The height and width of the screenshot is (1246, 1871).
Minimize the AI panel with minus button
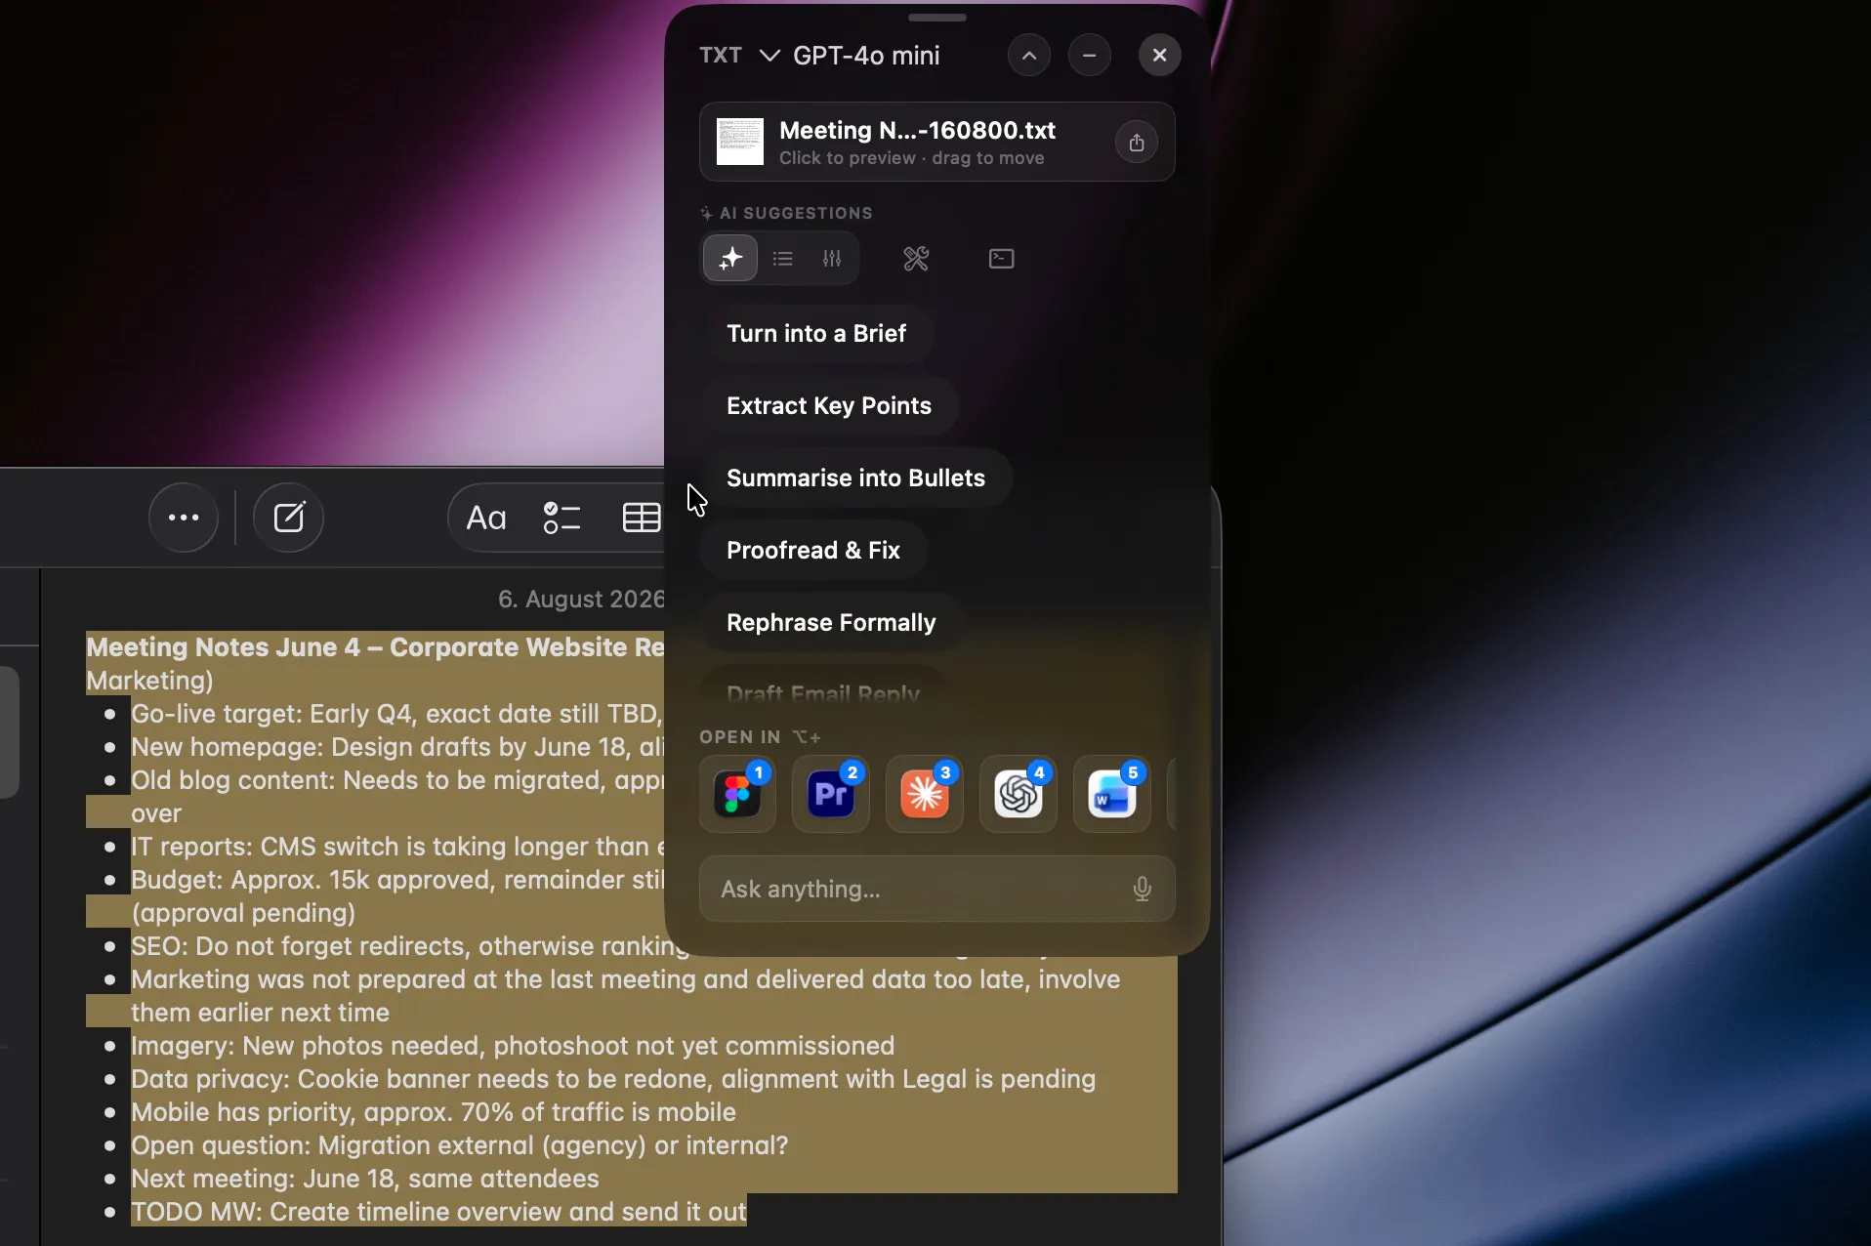pyautogui.click(x=1090, y=56)
